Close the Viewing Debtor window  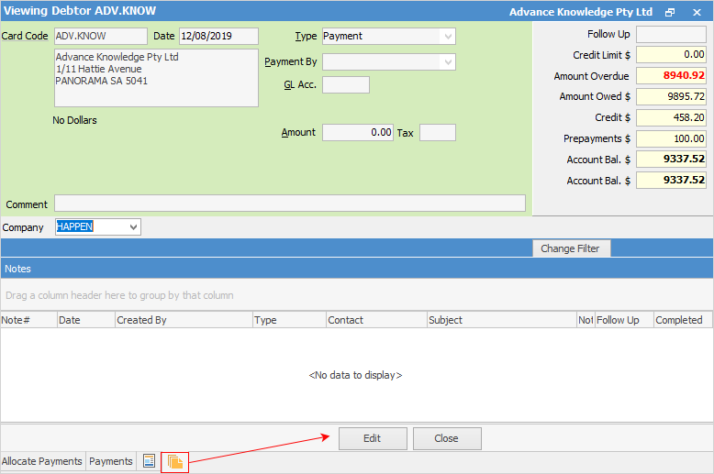(697, 12)
